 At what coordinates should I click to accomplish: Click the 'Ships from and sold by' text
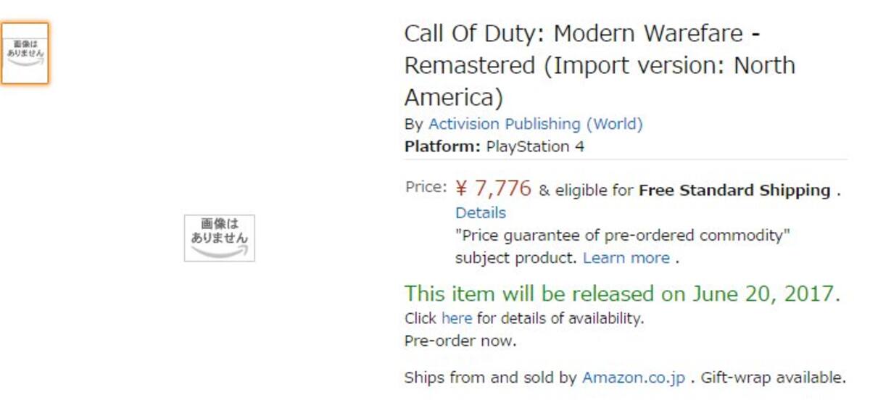(491, 378)
